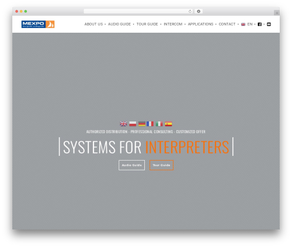This screenshot has width=292, height=247.
Task: Open the Tour Guide menu item
Action: (x=147, y=24)
